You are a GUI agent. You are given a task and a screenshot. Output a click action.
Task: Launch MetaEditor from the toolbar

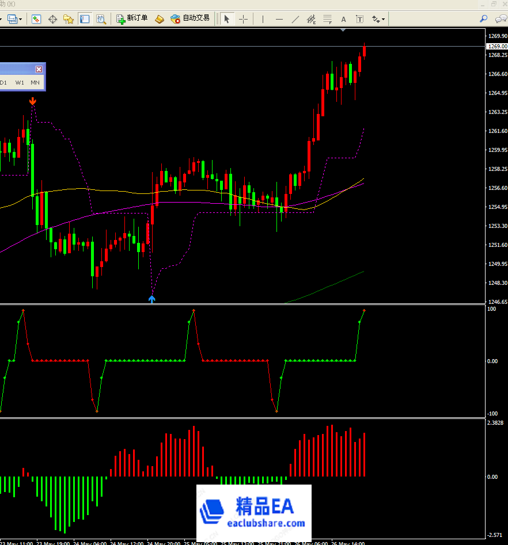click(x=160, y=19)
